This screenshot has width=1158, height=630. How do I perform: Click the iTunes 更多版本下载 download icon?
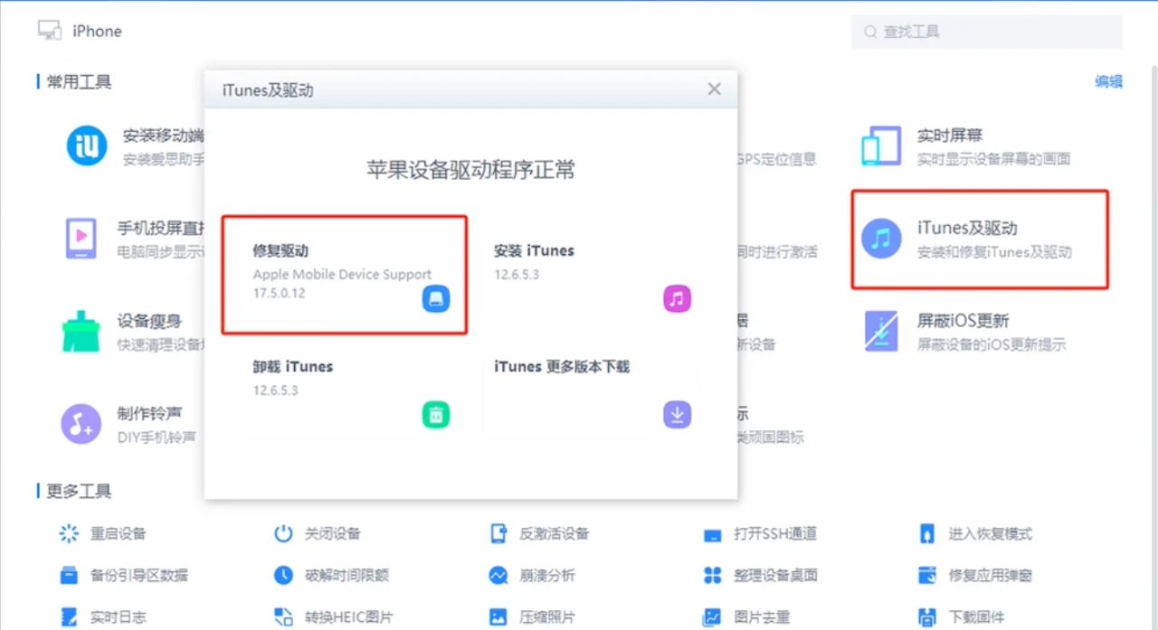(677, 414)
